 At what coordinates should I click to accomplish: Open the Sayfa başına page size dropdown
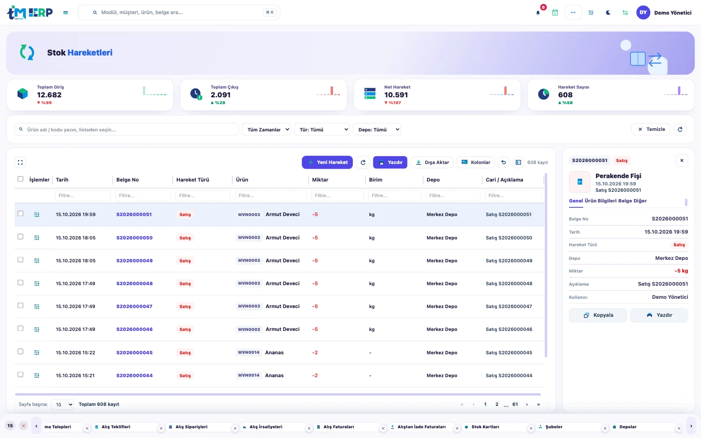coord(62,404)
